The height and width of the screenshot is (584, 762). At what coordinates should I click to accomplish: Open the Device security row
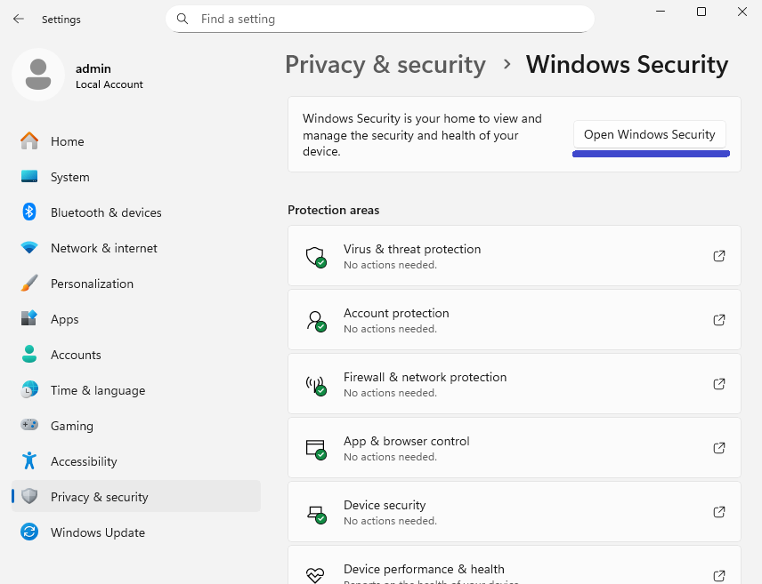coord(514,512)
